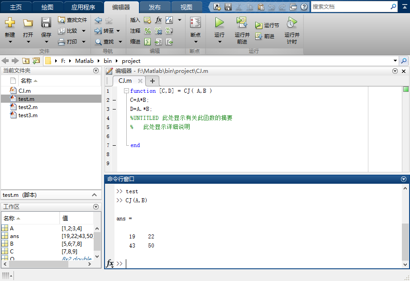Sort files by the 名称 column header
Image resolution: width=410 pixels, height=281 pixels.
(x=29, y=81)
